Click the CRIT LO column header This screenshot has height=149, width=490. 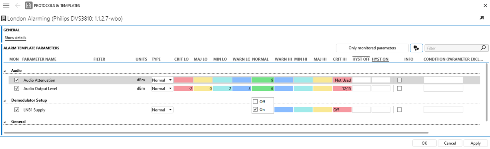pyautogui.click(x=181, y=59)
